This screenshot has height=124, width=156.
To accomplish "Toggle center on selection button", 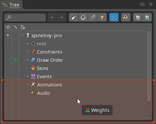I will 114,17.
